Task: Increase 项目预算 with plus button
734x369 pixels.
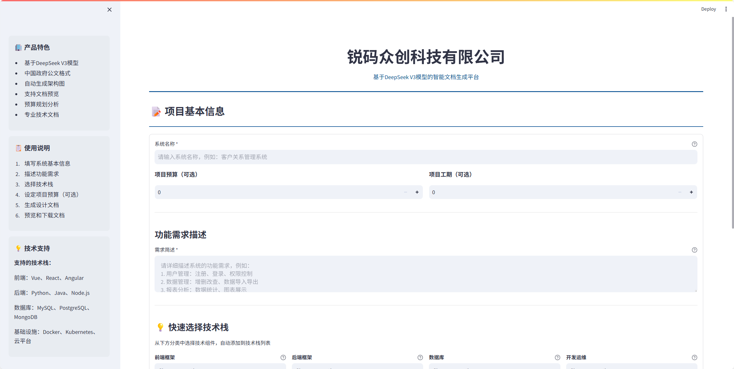Action: 417,192
